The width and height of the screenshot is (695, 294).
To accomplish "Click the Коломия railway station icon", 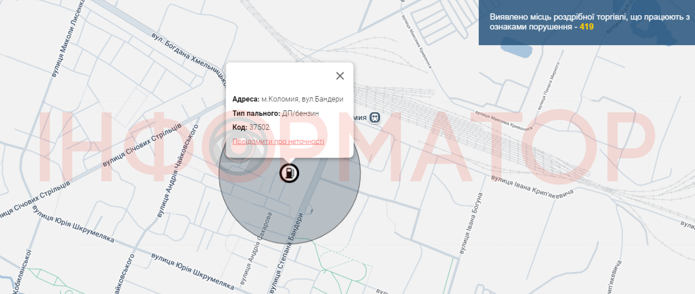I will (x=375, y=118).
